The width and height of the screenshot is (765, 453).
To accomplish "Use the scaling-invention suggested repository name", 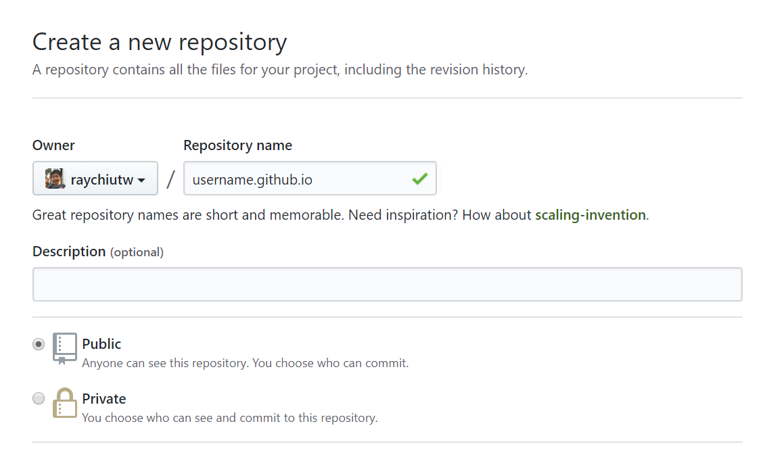I will 590,214.
